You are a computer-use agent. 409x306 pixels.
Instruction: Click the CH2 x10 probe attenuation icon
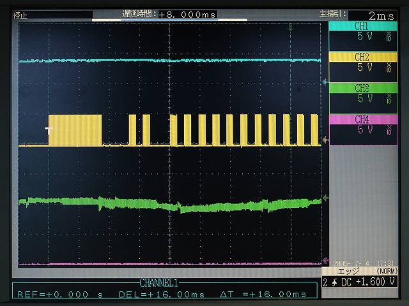388,69
